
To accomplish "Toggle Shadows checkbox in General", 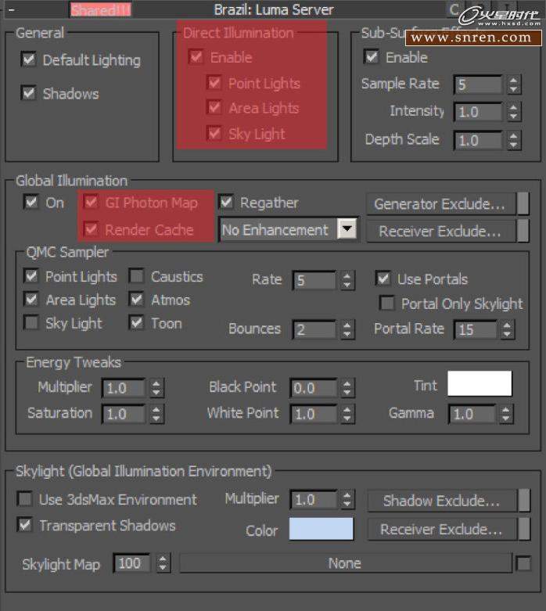I will (28, 93).
